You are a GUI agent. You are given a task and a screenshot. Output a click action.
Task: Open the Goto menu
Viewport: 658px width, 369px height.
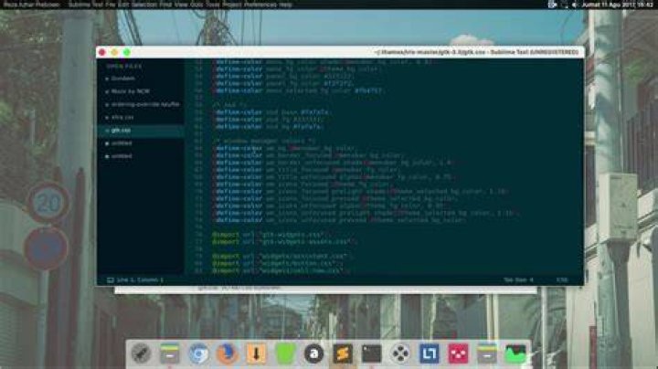click(x=196, y=5)
